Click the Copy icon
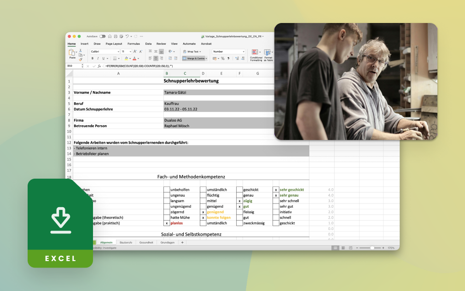The width and height of the screenshot is (465, 291). point(81,55)
